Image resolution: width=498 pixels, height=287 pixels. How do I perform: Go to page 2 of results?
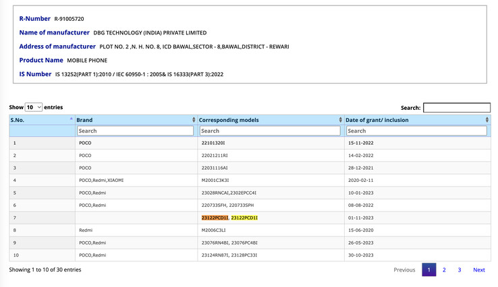click(444, 270)
